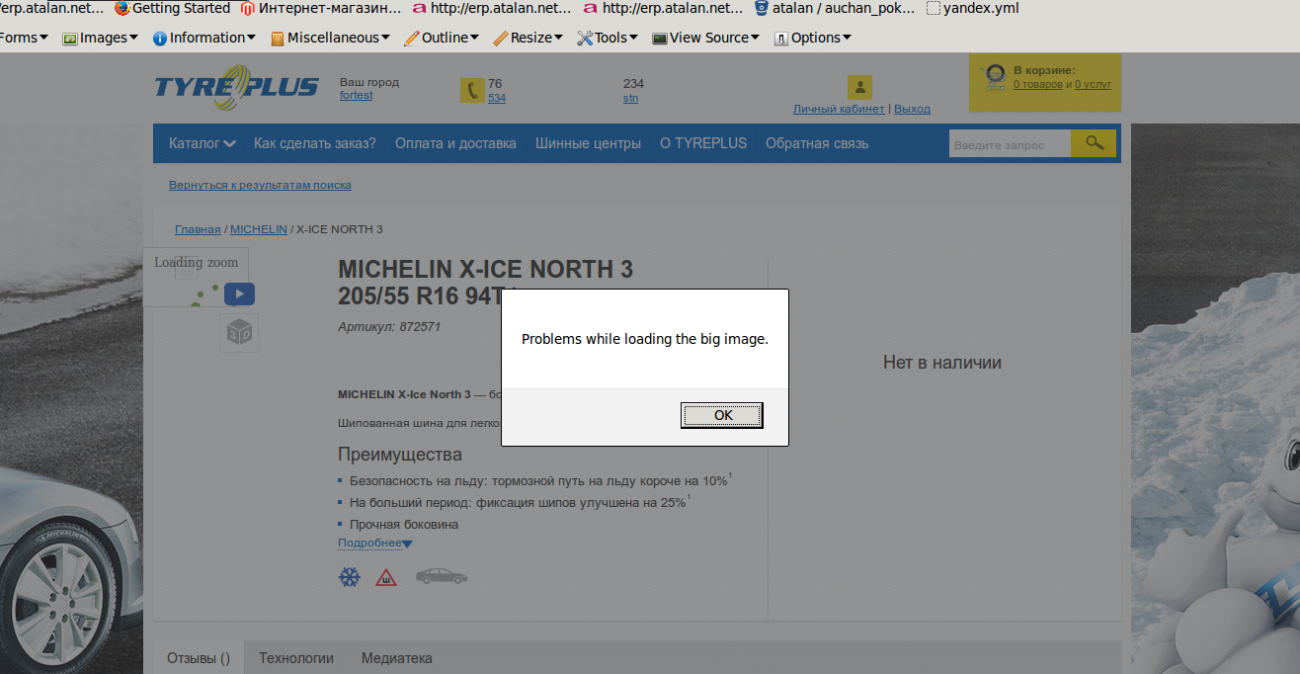Expand the Tools developer toolbar menu
1300x674 pixels.
click(x=609, y=38)
